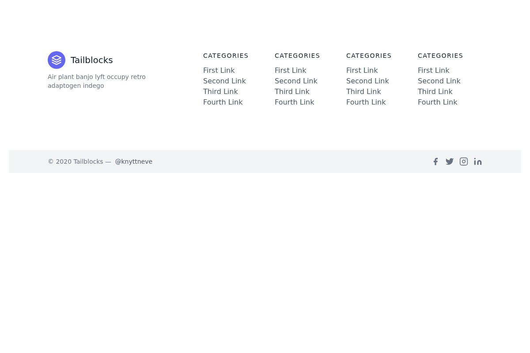Viewport: 530px width, 353px height.
Task: Select Second Link in the first column
Action: point(224,81)
